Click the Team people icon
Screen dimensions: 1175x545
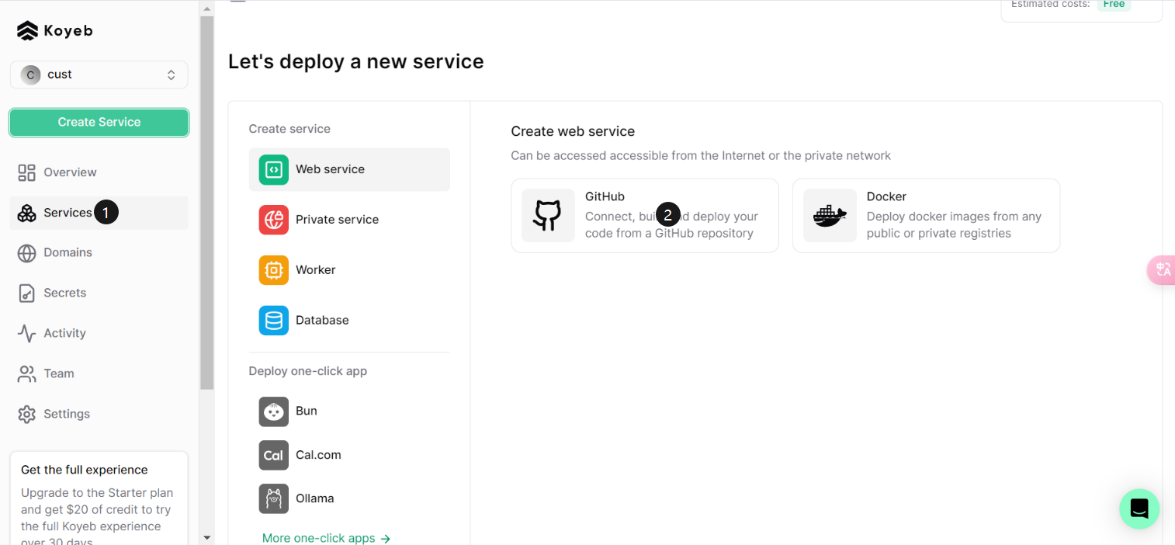point(27,374)
